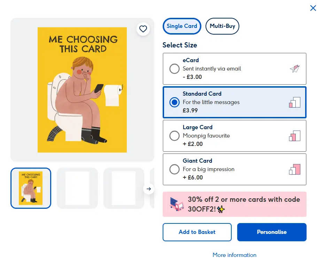This screenshot has height=258, width=317.
Task: Favourite this card using the heart icon
Action: [143, 29]
